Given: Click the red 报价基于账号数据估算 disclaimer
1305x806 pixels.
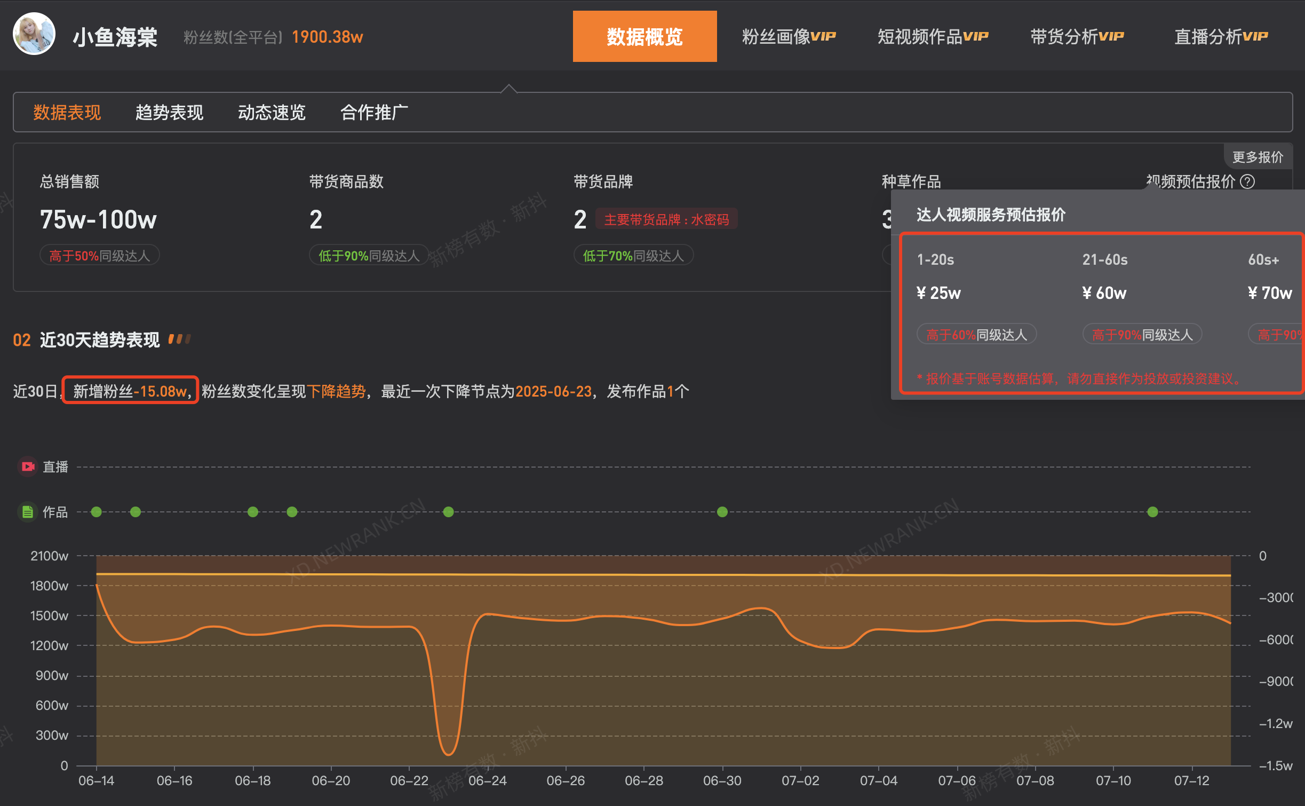Looking at the screenshot, I should pyautogui.click(x=1080, y=378).
